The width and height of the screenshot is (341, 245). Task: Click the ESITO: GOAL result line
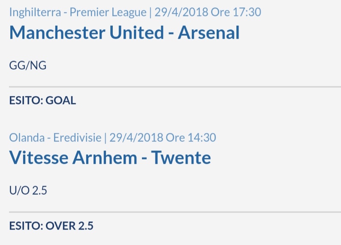(42, 101)
